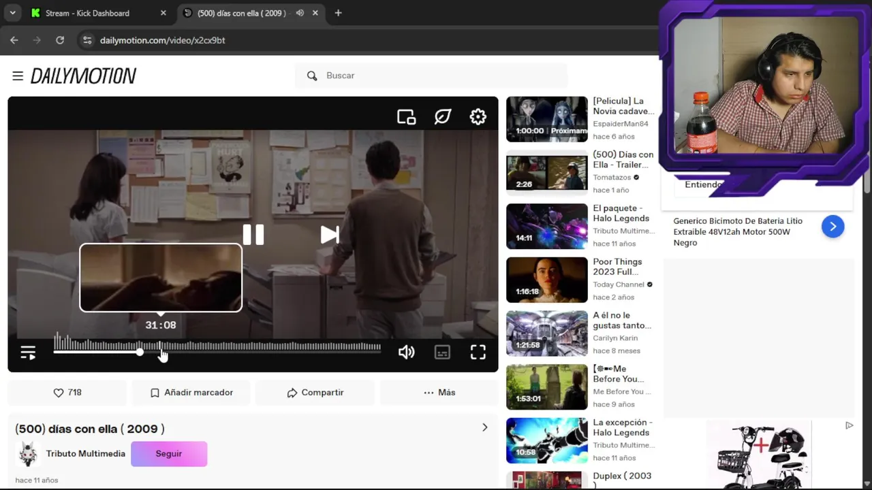This screenshot has width=872, height=490.
Task: Click the page vertical scrollbar
Action: [x=867, y=184]
